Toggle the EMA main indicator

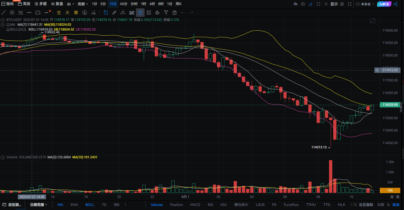coord(74,205)
